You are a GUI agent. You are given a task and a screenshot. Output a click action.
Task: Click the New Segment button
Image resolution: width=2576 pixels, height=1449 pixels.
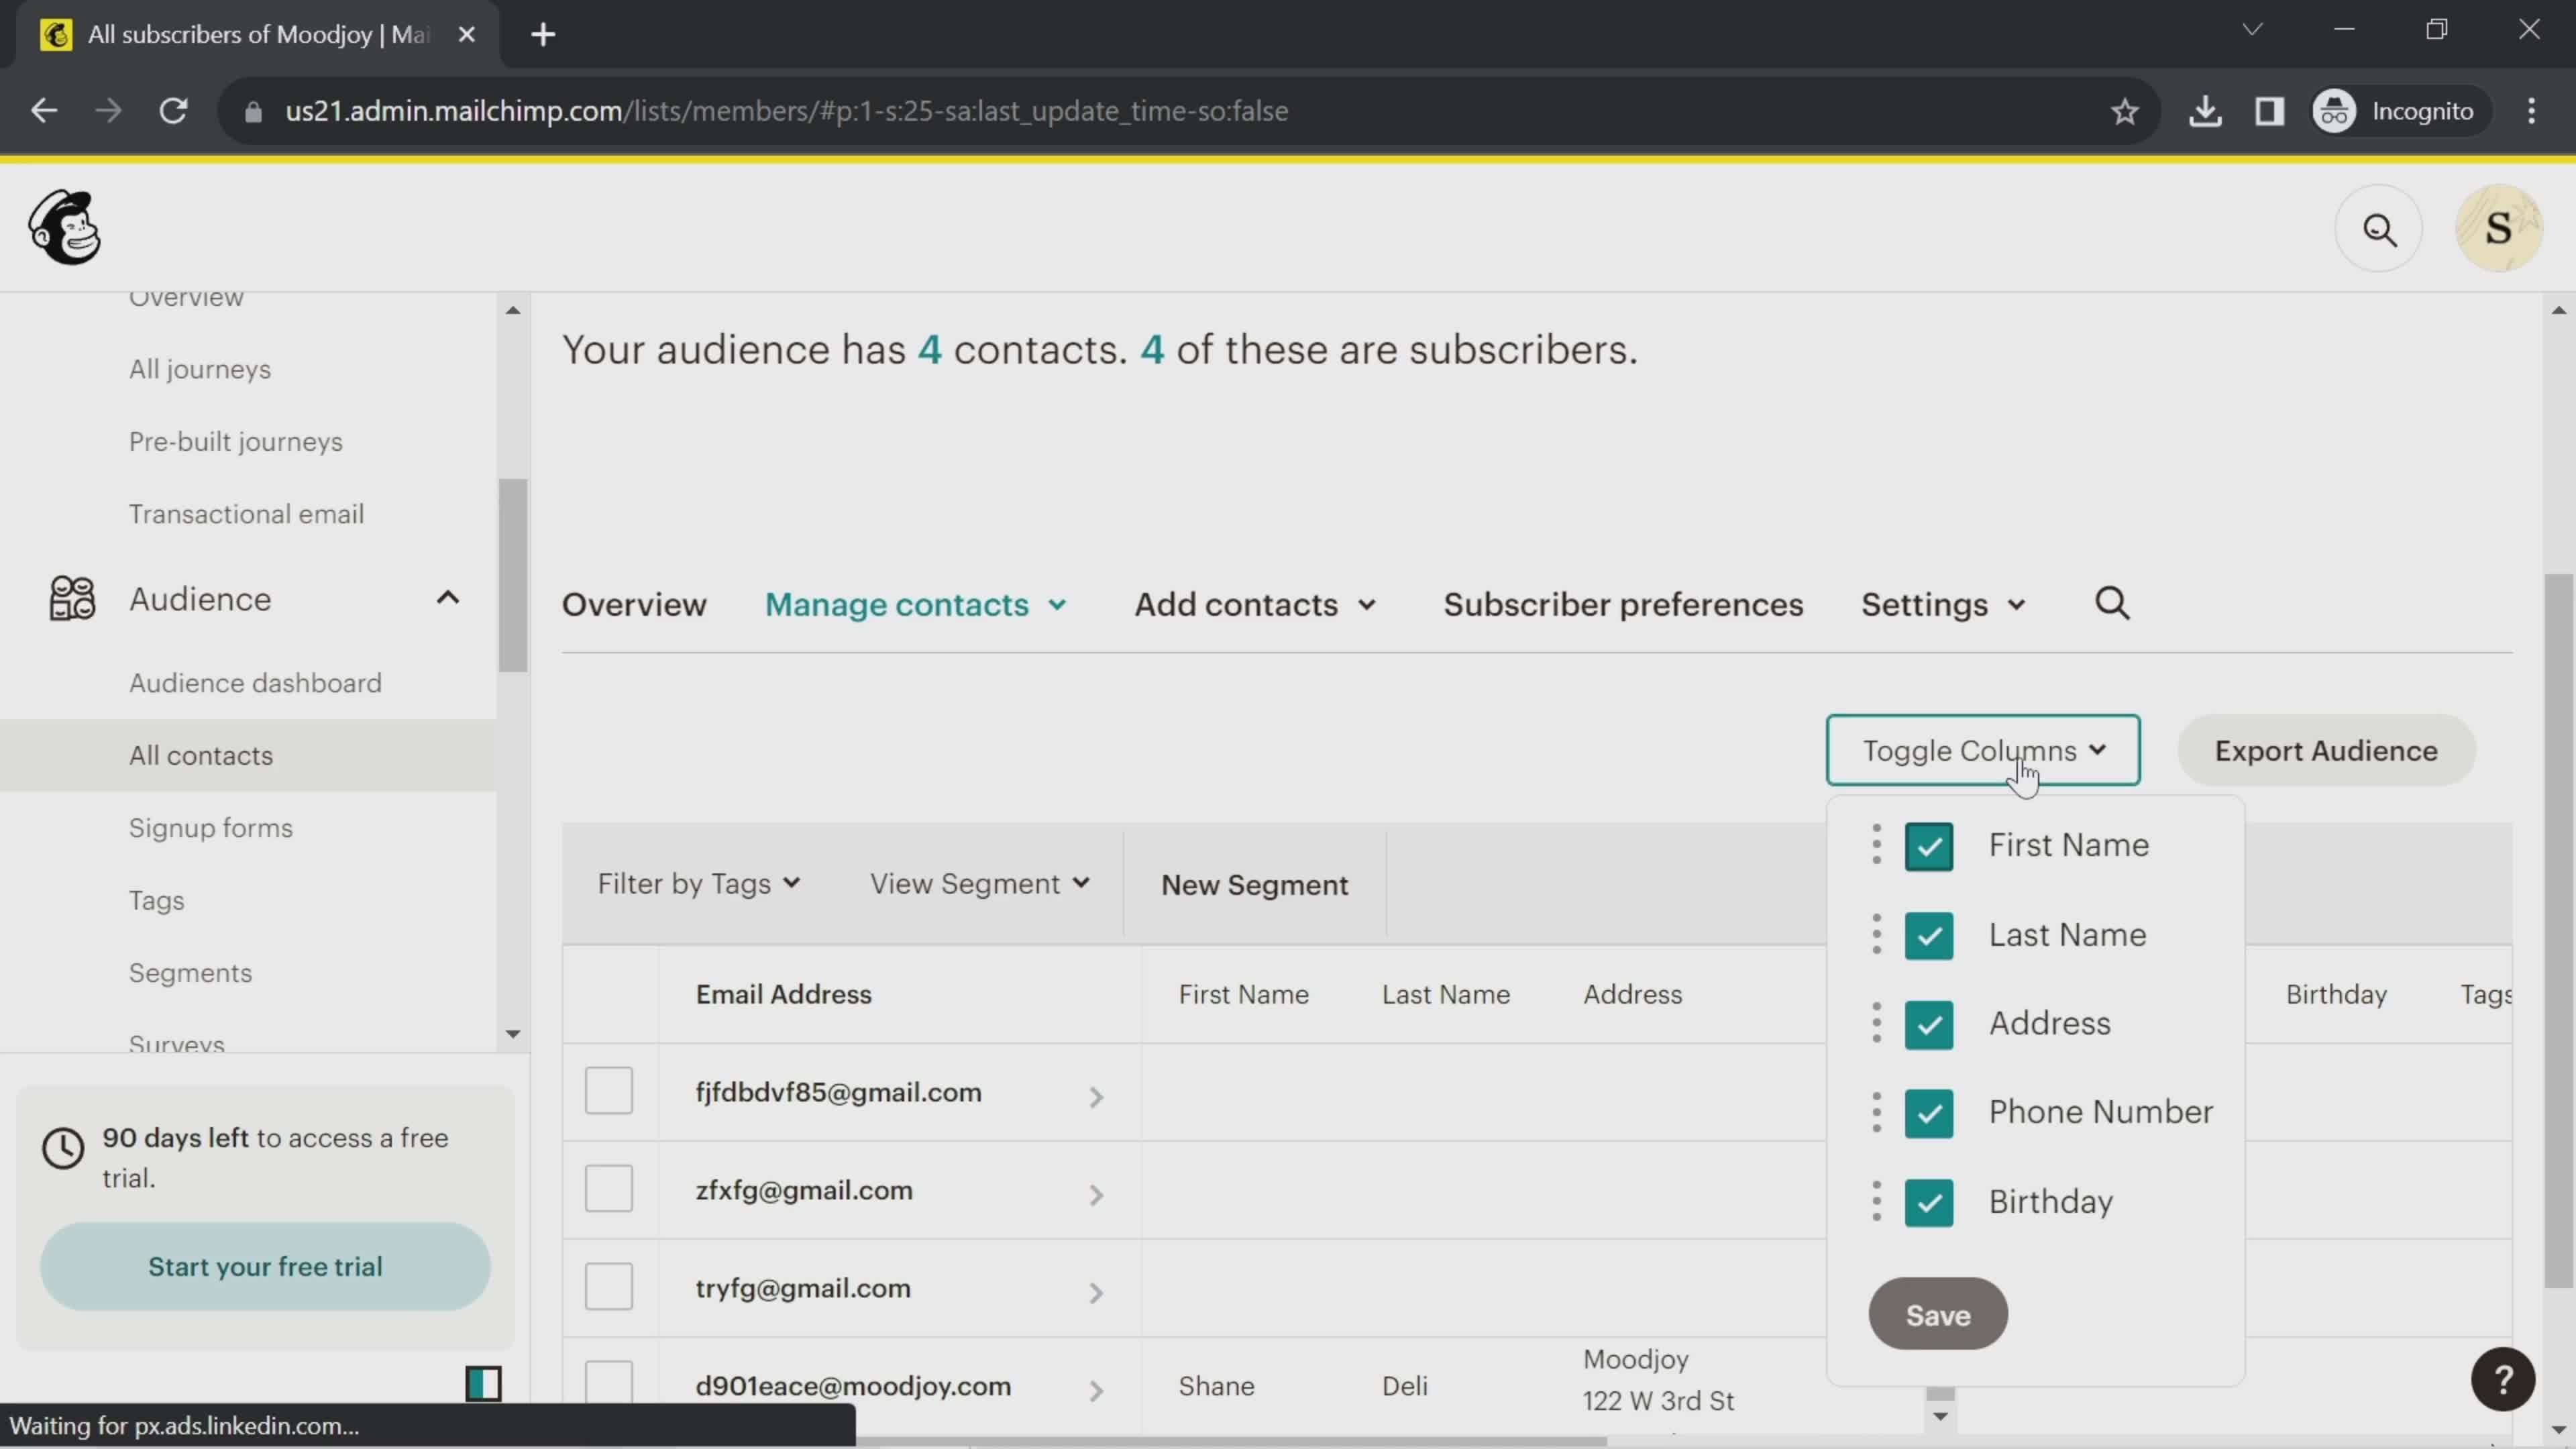1254,885
